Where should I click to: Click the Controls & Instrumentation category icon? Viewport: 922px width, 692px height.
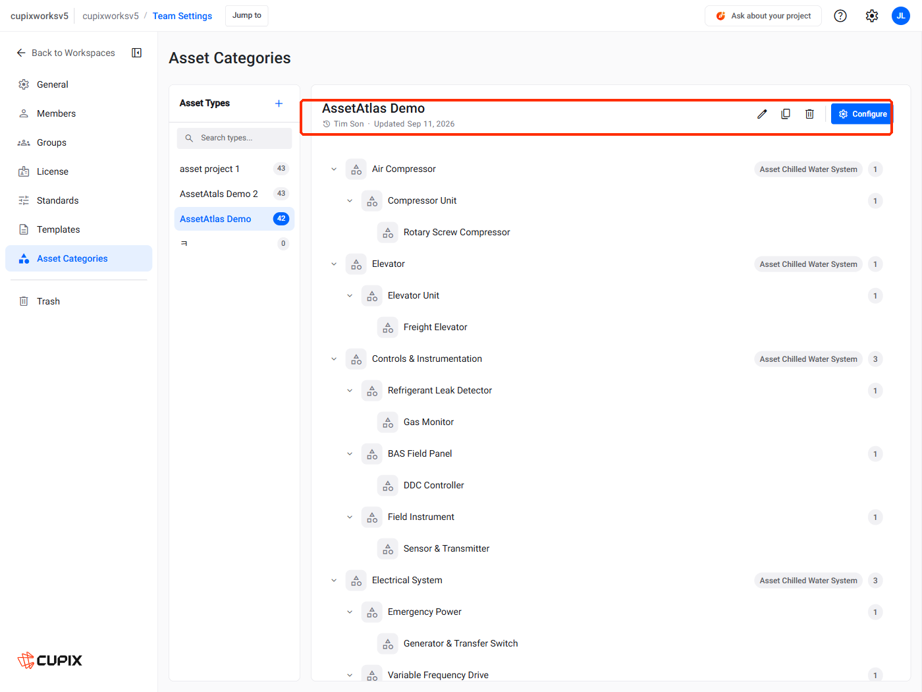pos(356,359)
